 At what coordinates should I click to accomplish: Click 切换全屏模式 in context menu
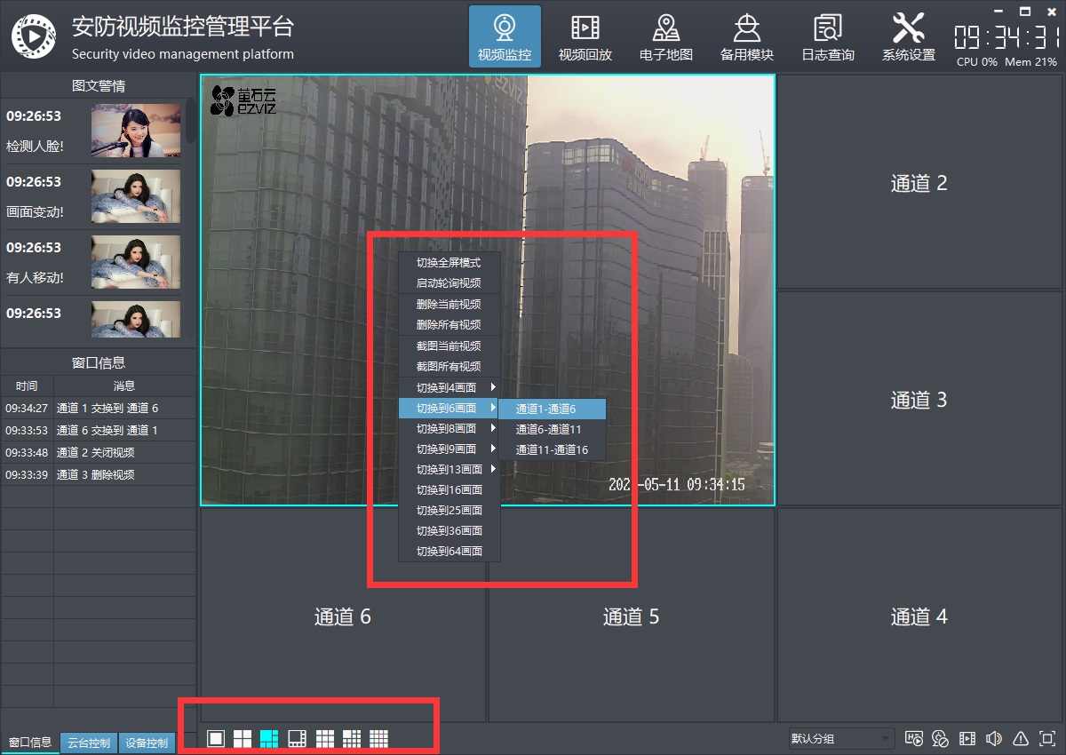click(x=449, y=263)
